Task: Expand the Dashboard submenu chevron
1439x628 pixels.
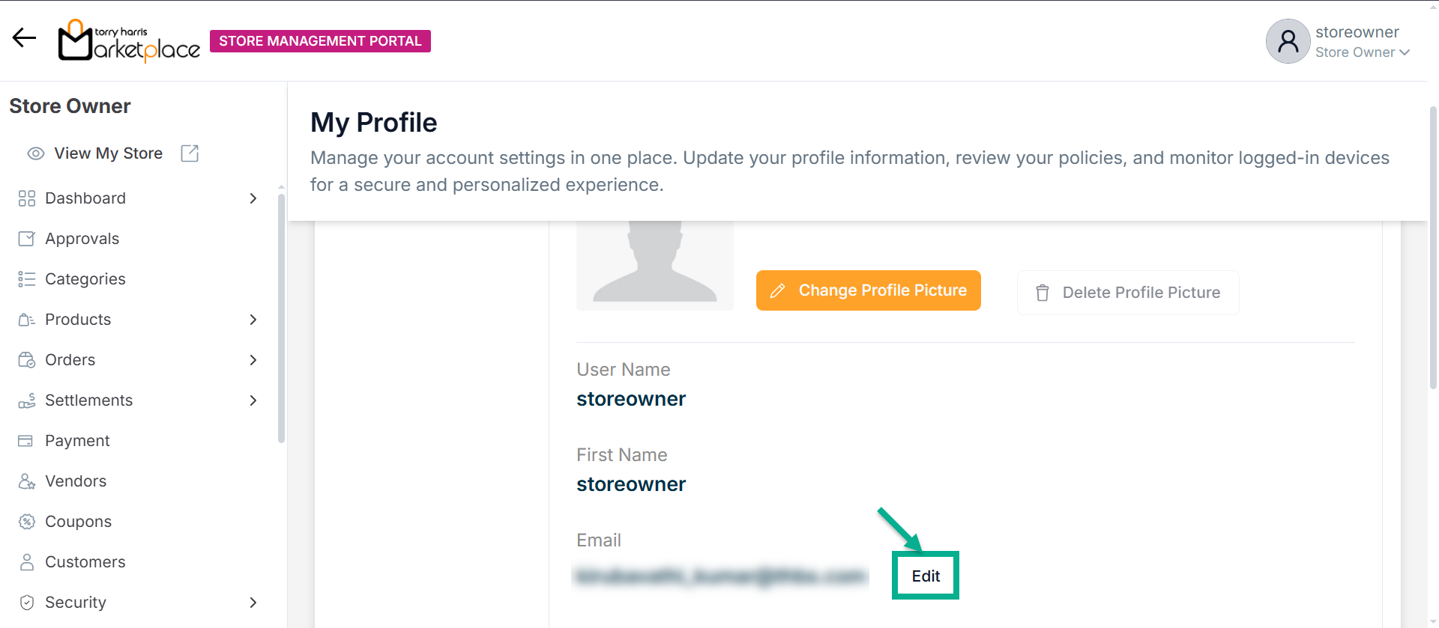Action: click(253, 198)
